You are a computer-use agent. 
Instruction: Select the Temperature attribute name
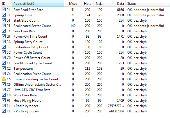(23, 69)
